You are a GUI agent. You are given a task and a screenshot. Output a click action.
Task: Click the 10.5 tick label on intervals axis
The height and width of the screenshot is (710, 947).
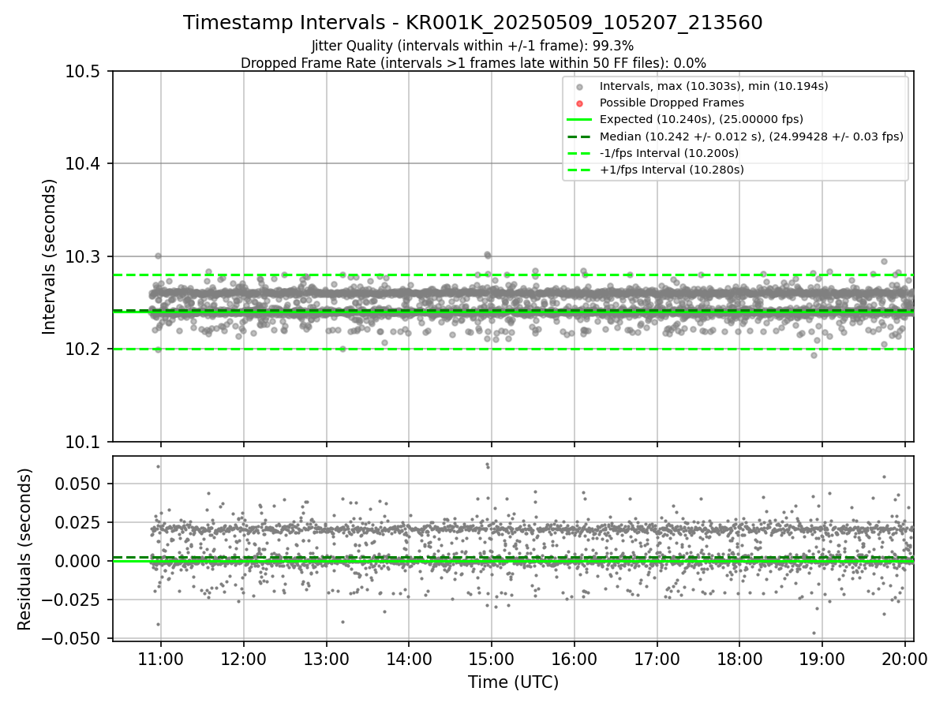(82, 71)
